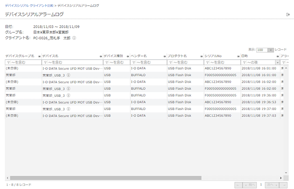Click the シリアルNo filter input field

[223, 63]
